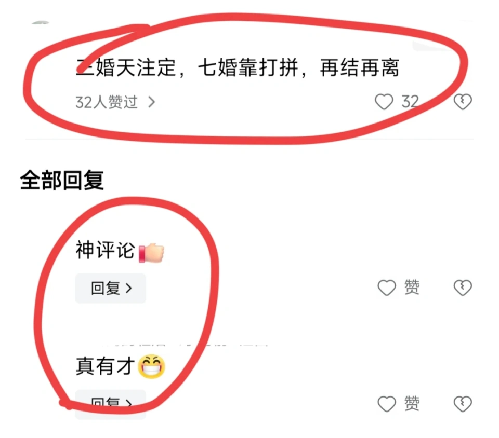Tap broken heart icon on 神评论 reply
499x438 pixels.
click(x=463, y=288)
